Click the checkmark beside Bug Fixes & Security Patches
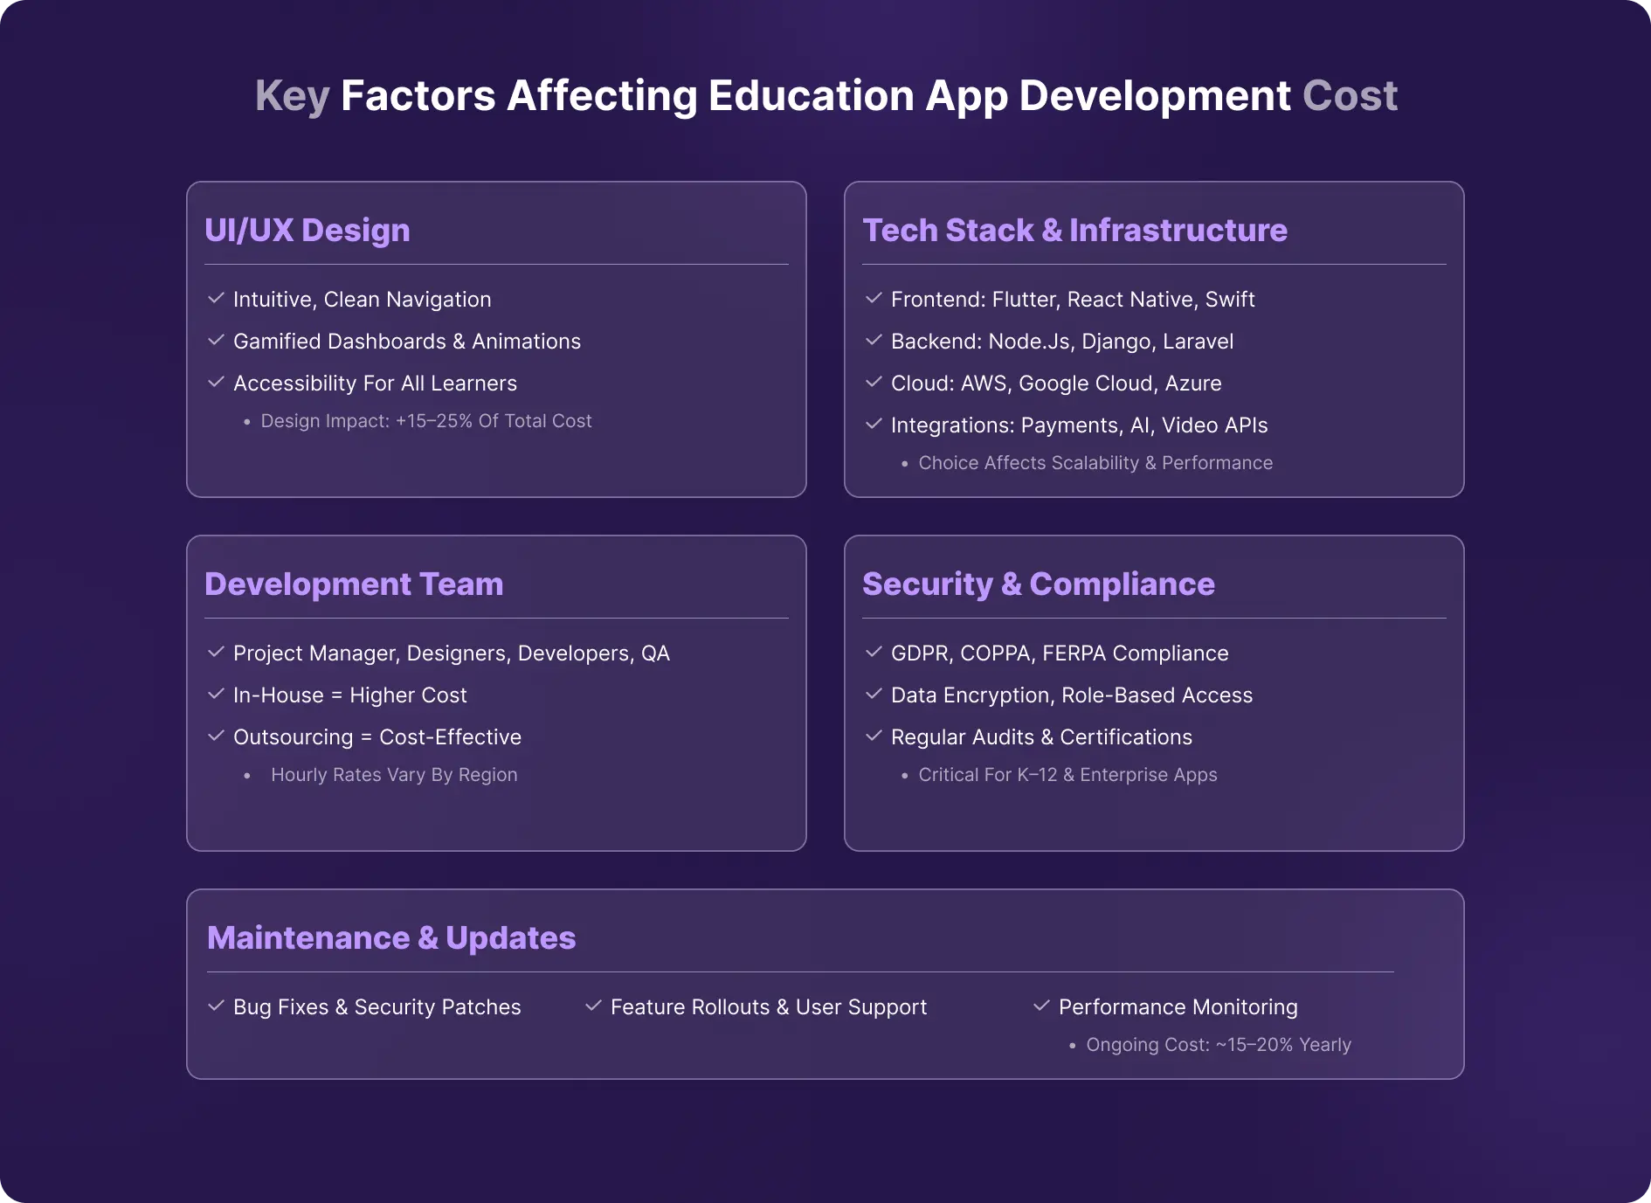Image resolution: width=1651 pixels, height=1203 pixels. tap(216, 1006)
